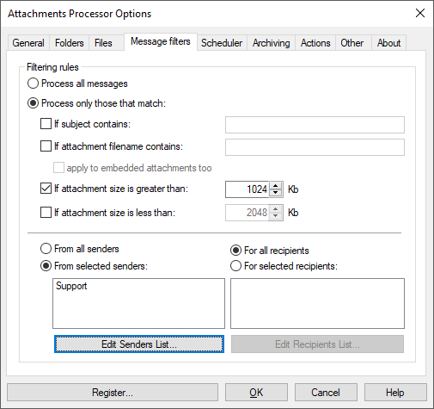Open the Folders tab
The height and width of the screenshot is (409, 434).
pyautogui.click(x=70, y=43)
